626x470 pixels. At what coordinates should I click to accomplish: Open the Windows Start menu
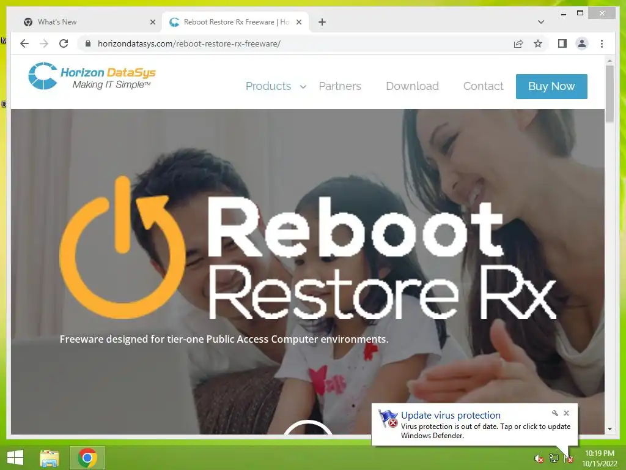point(15,458)
